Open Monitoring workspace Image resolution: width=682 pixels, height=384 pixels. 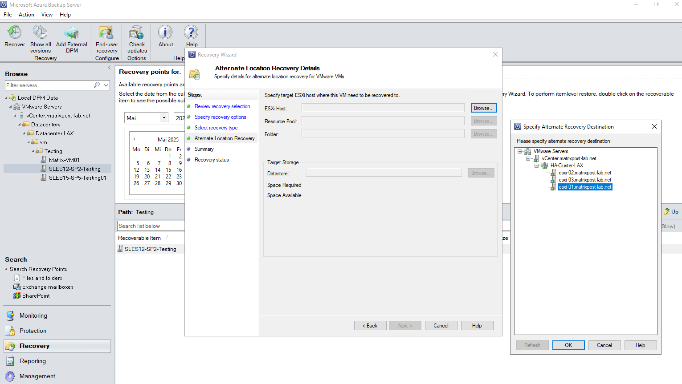tap(33, 315)
